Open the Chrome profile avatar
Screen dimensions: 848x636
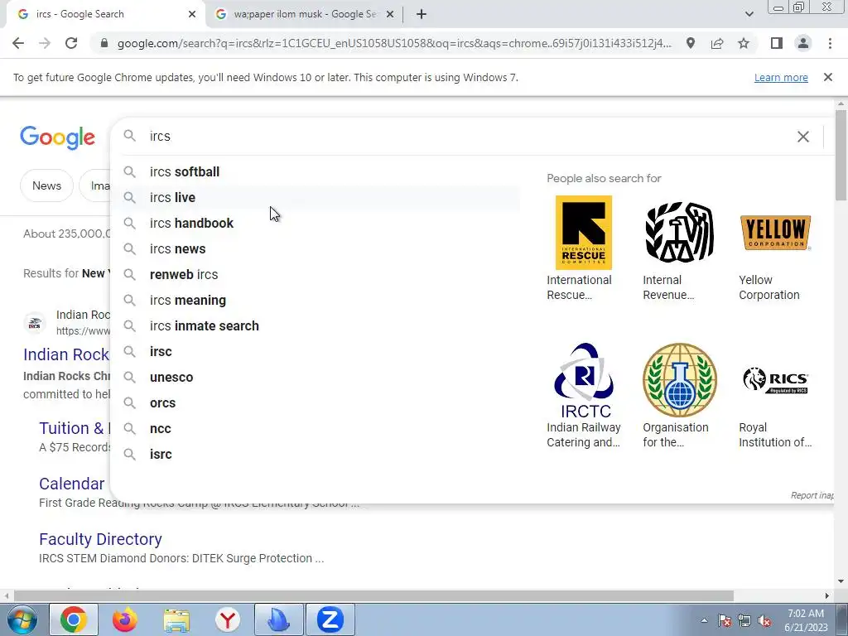(x=803, y=43)
